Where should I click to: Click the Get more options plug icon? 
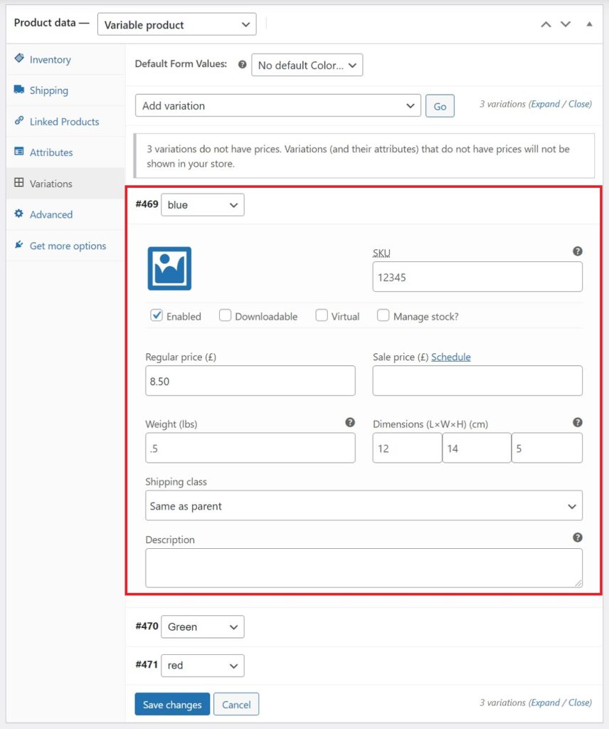pos(19,245)
